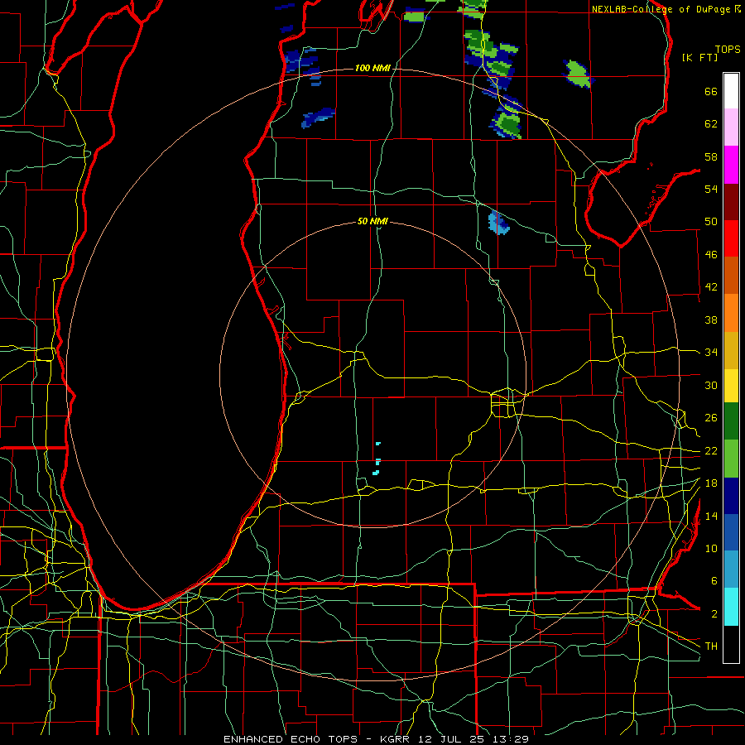
Task: Click the blue echo inside the 50 NMI ring
Action: point(498,223)
